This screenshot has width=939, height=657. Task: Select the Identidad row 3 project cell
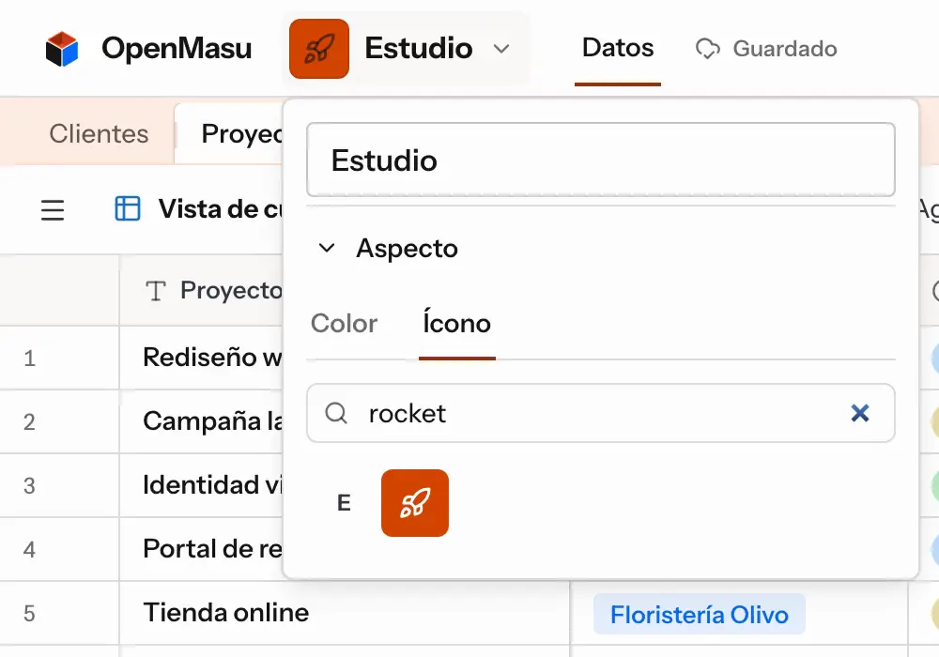point(201,485)
